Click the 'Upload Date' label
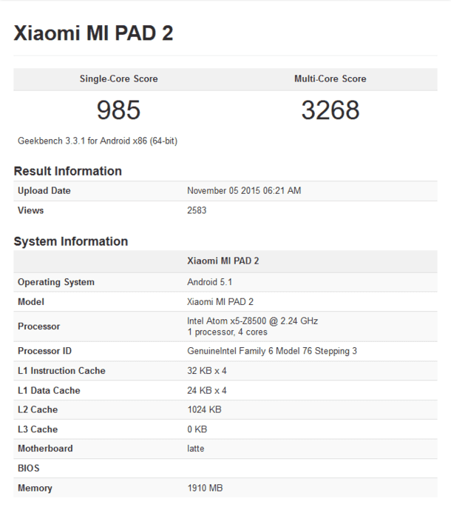This screenshot has width=451, height=513. [x=44, y=191]
